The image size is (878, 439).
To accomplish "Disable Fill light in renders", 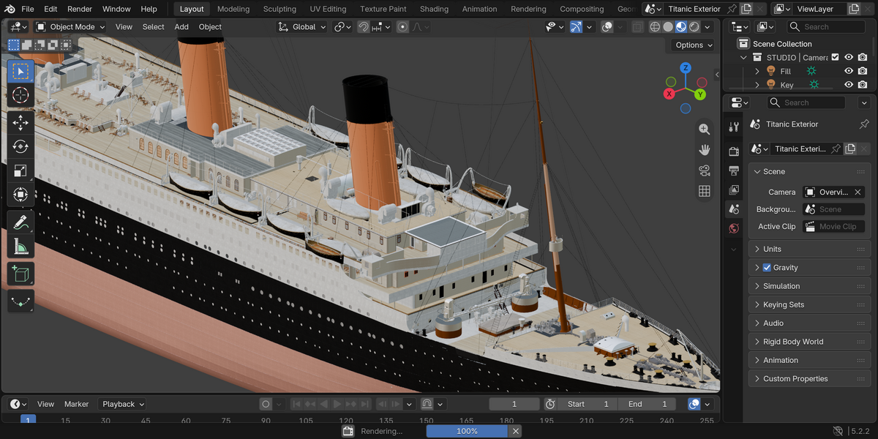I will pyautogui.click(x=863, y=71).
